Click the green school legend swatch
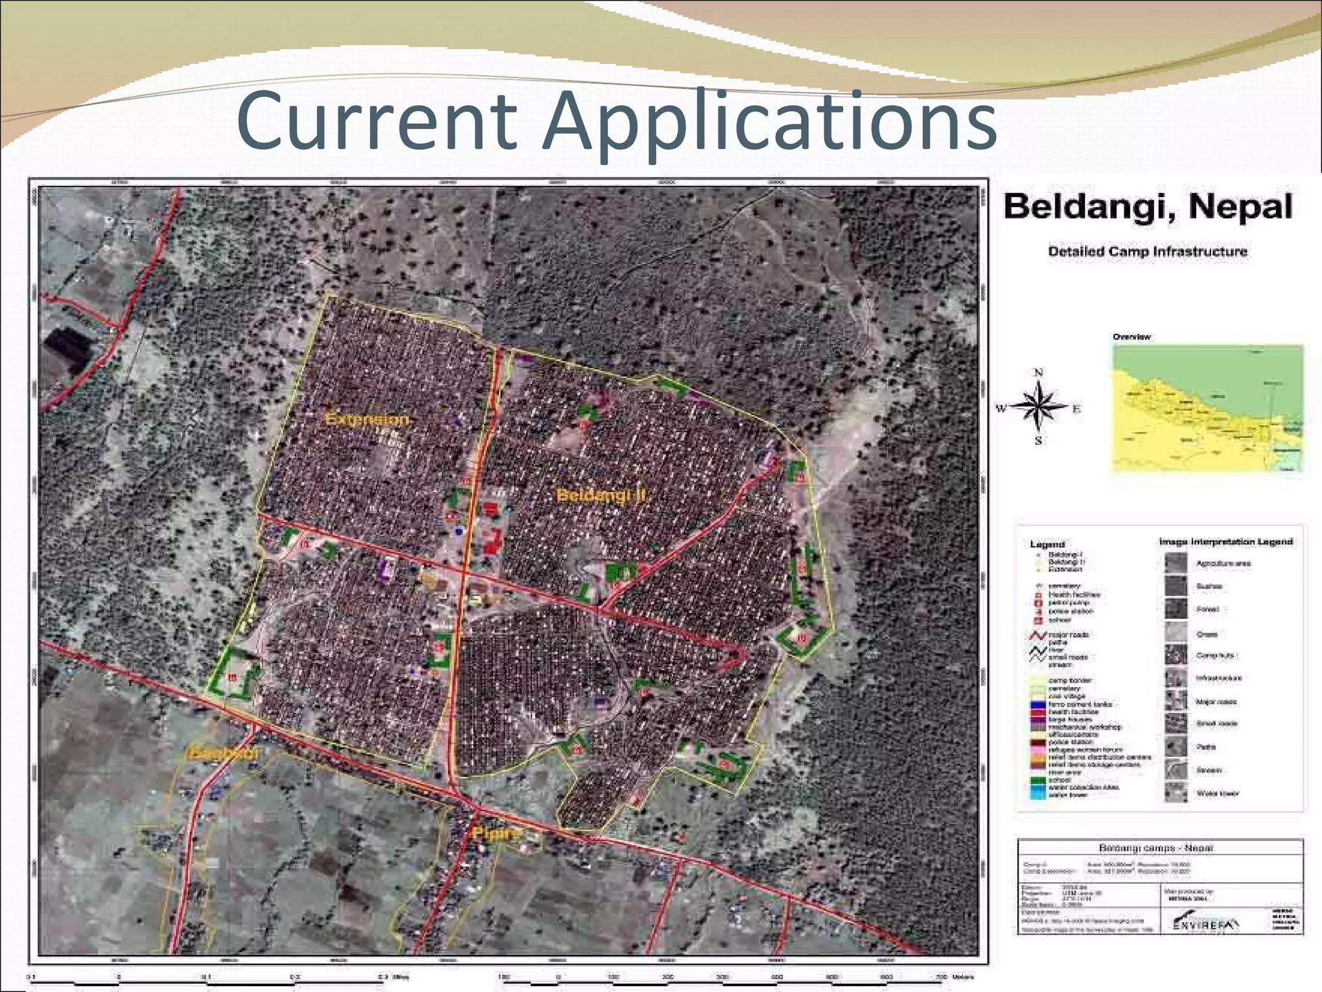This screenshot has width=1322, height=992. click(x=1037, y=780)
